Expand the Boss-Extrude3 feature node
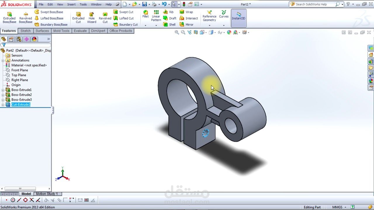Image resolution: width=374 pixels, height=210 pixels. (x=3, y=100)
